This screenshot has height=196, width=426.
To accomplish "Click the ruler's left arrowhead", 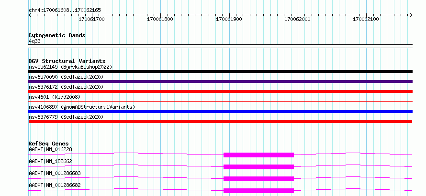I will (30, 15).
